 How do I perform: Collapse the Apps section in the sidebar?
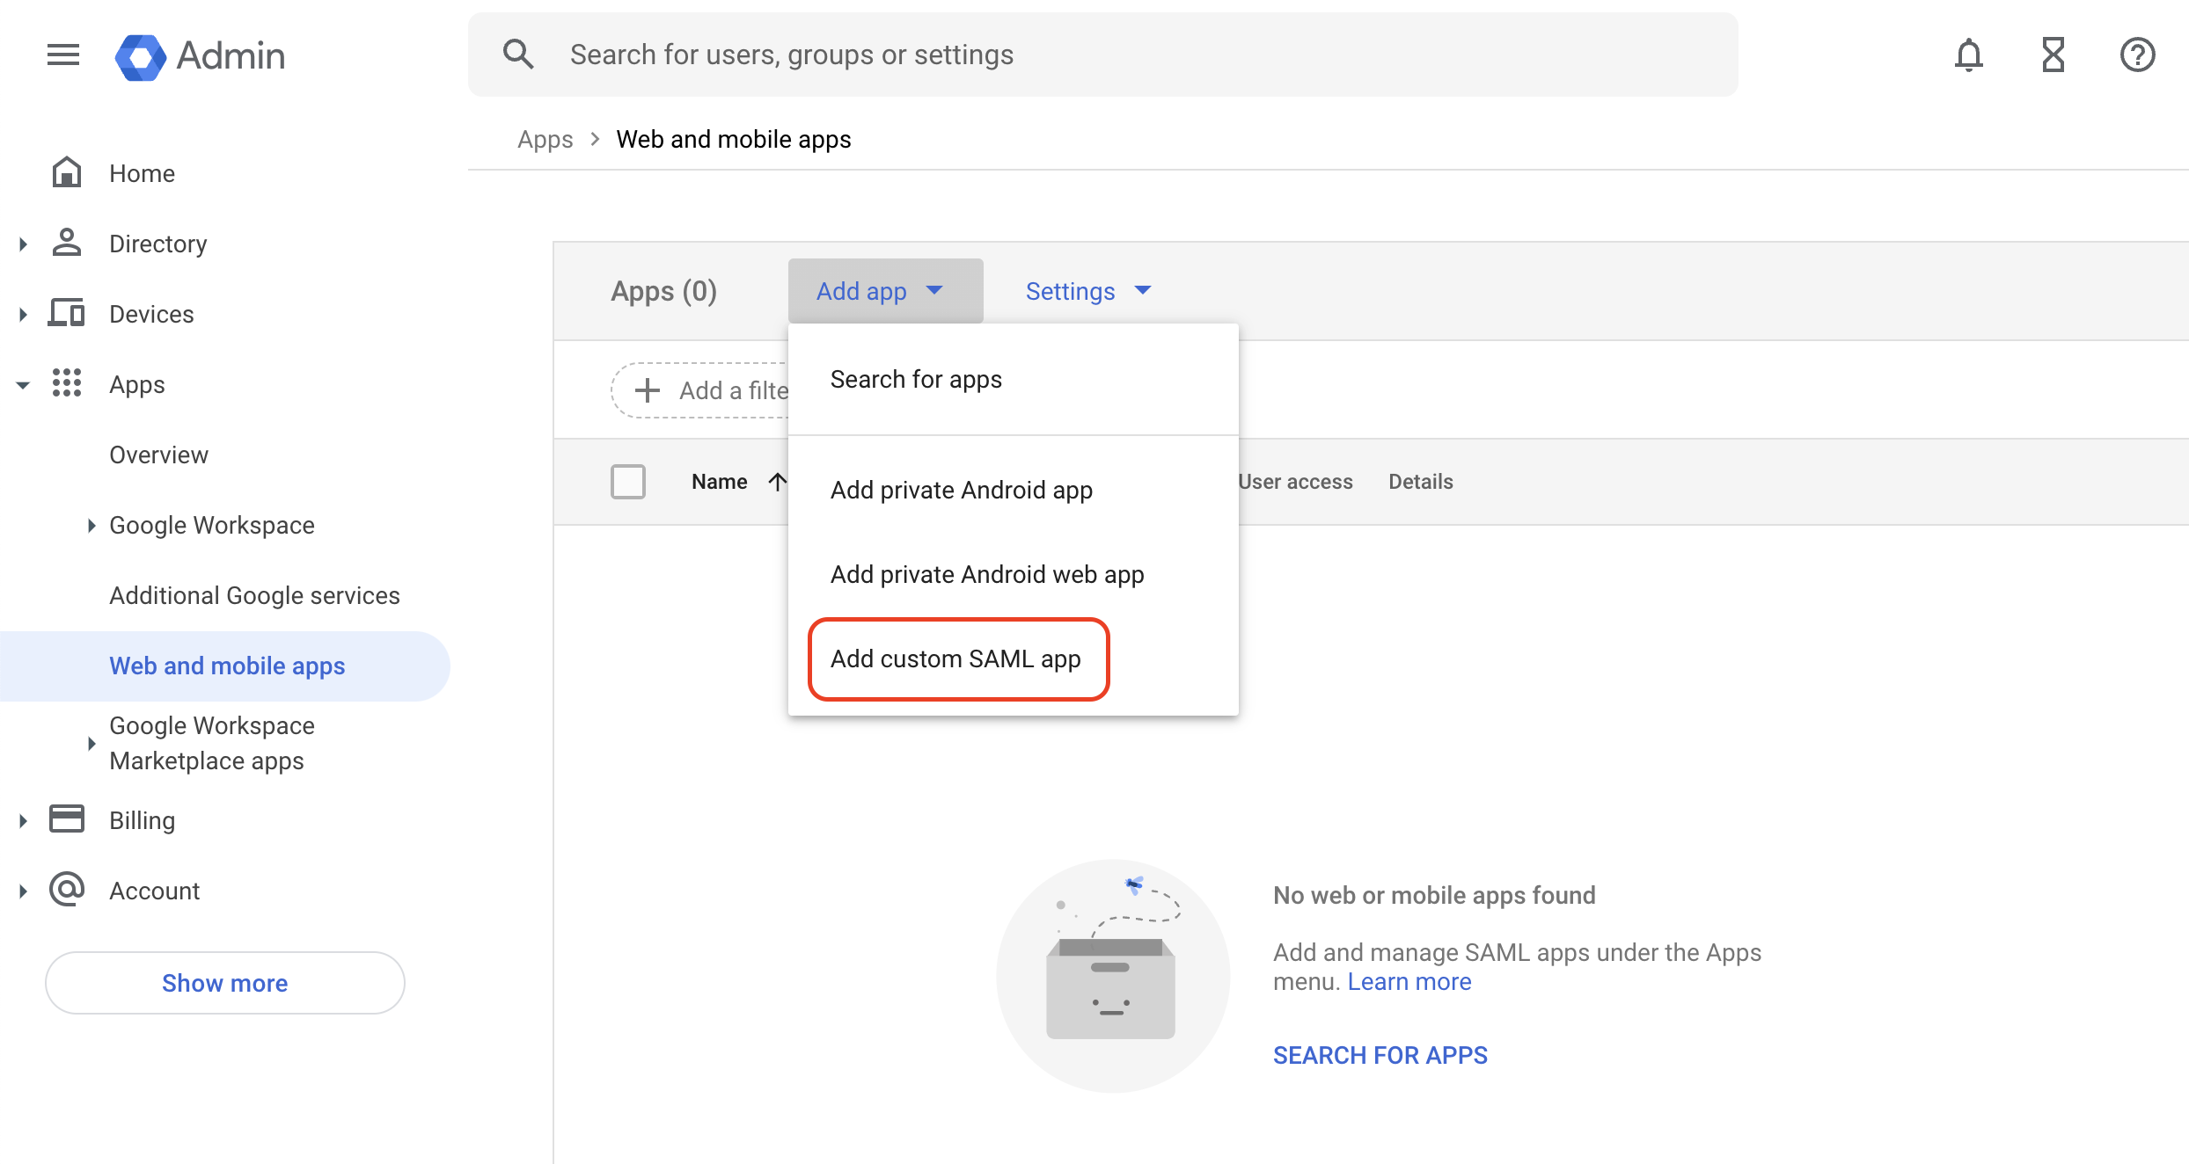22,384
